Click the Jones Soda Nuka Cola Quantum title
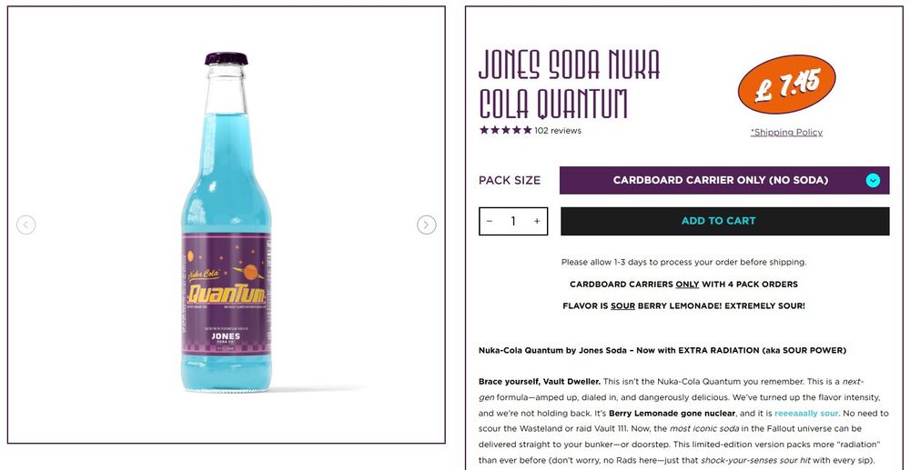Screen dimensions: 910x470 click(570, 85)
